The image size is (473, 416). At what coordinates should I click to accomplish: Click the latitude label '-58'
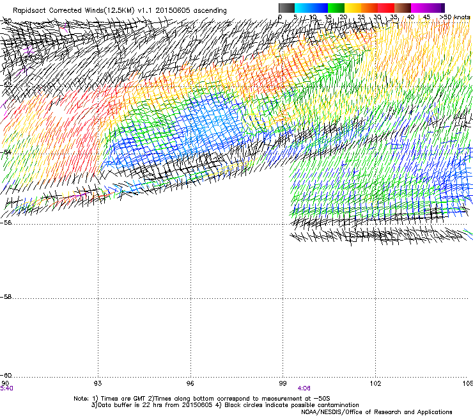click(x=6, y=297)
